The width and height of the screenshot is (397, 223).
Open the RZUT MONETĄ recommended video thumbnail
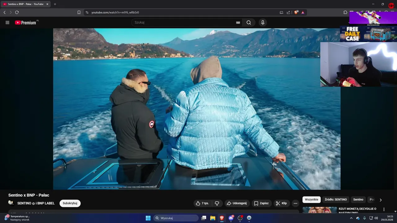pyautogui.click(x=320, y=210)
